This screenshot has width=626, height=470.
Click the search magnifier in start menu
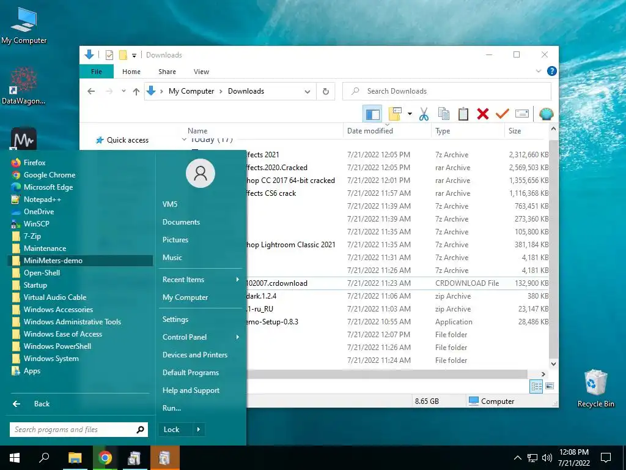[140, 430]
